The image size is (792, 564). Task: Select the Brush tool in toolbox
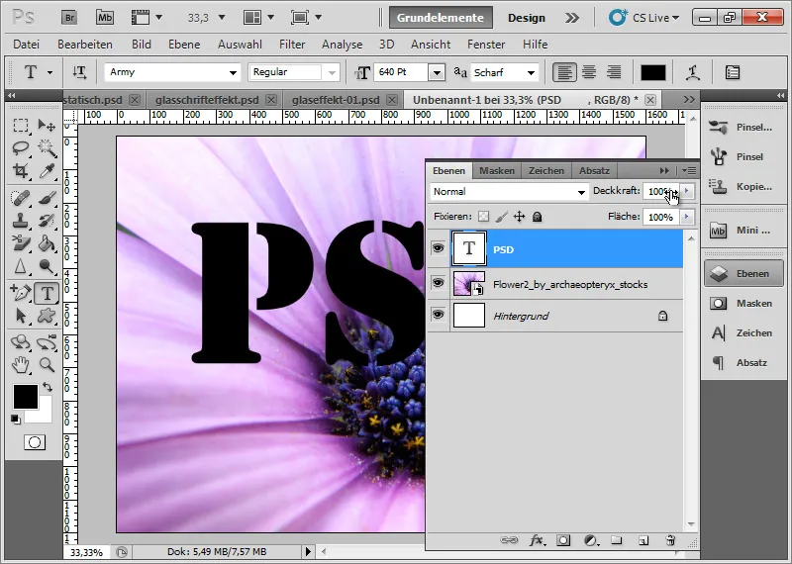(47, 198)
